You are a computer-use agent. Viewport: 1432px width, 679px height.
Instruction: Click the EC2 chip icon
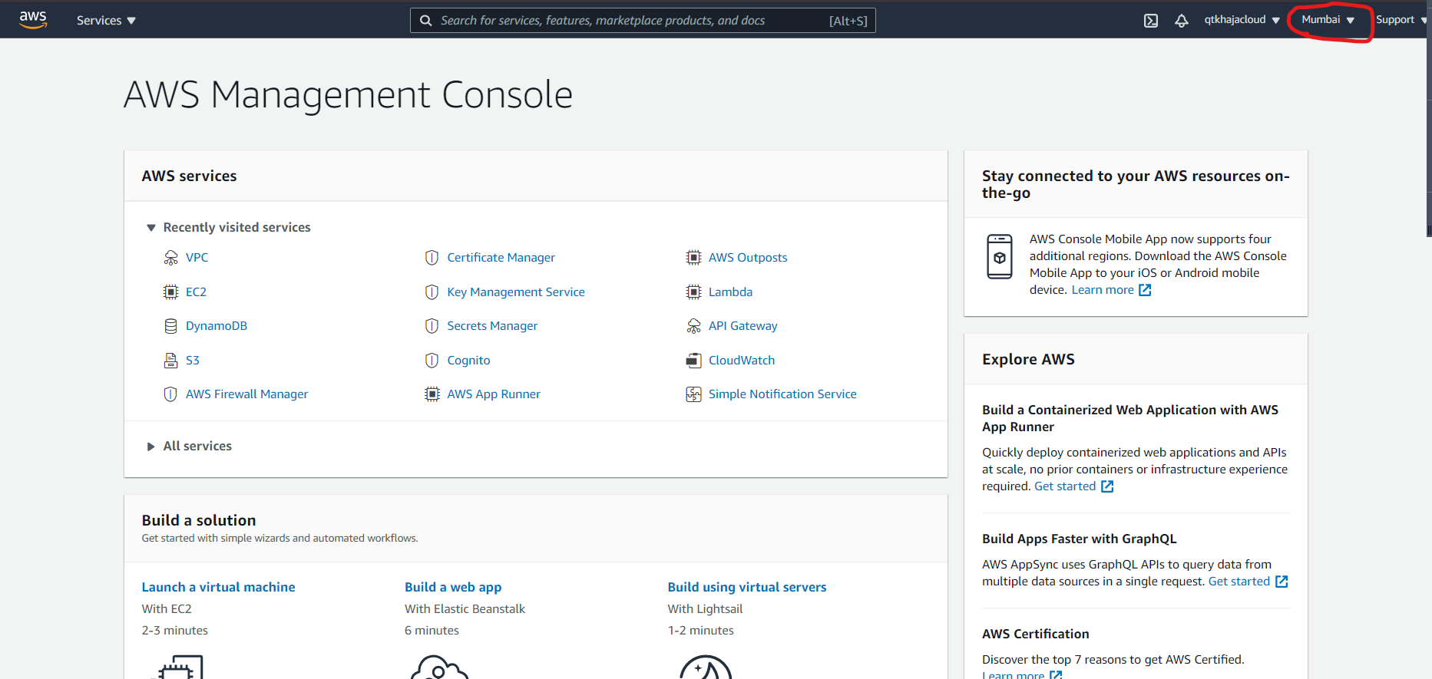point(170,292)
